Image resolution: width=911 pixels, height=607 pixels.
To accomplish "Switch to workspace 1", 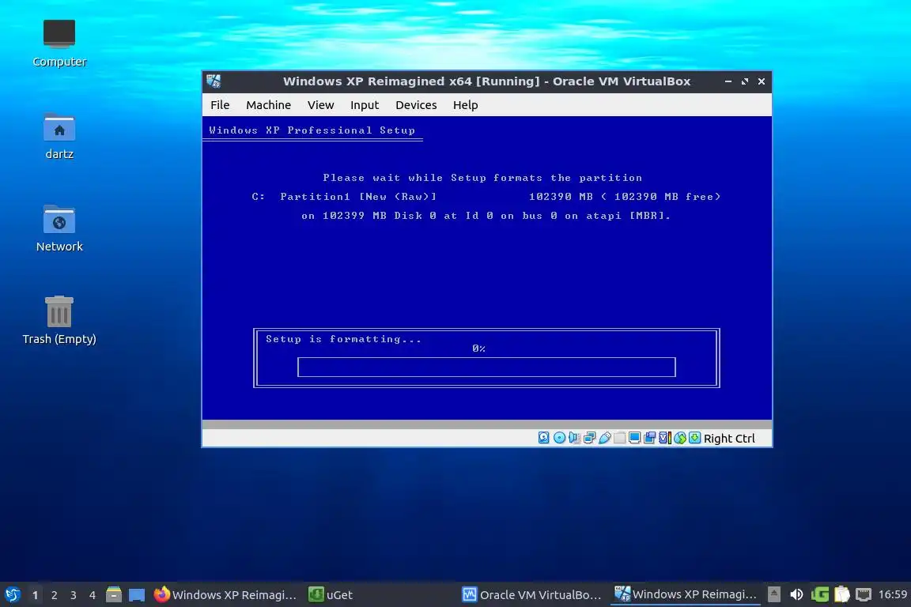I will pyautogui.click(x=35, y=595).
